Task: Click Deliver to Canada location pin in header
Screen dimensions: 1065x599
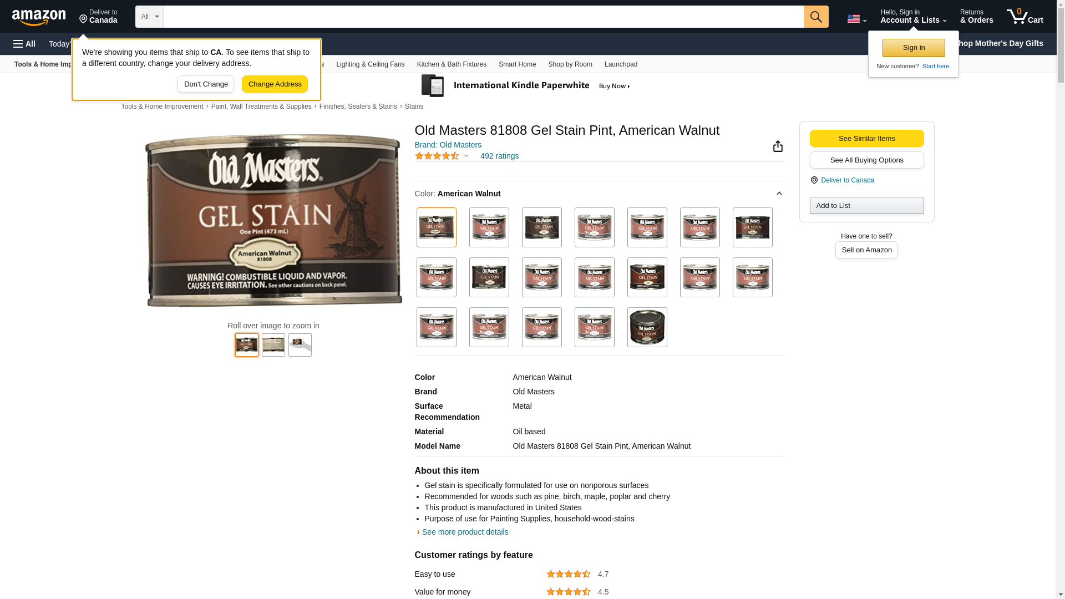Action: pyautogui.click(x=98, y=17)
